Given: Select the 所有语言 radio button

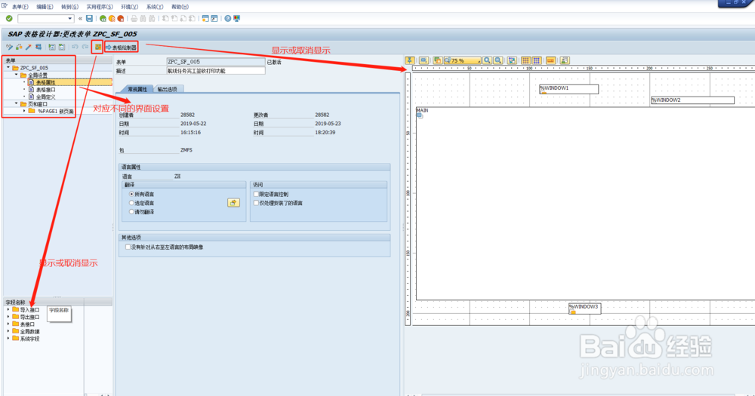Looking at the screenshot, I should coord(131,194).
